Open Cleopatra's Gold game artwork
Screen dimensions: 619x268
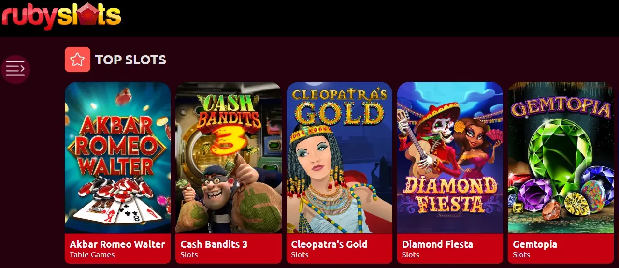339,158
